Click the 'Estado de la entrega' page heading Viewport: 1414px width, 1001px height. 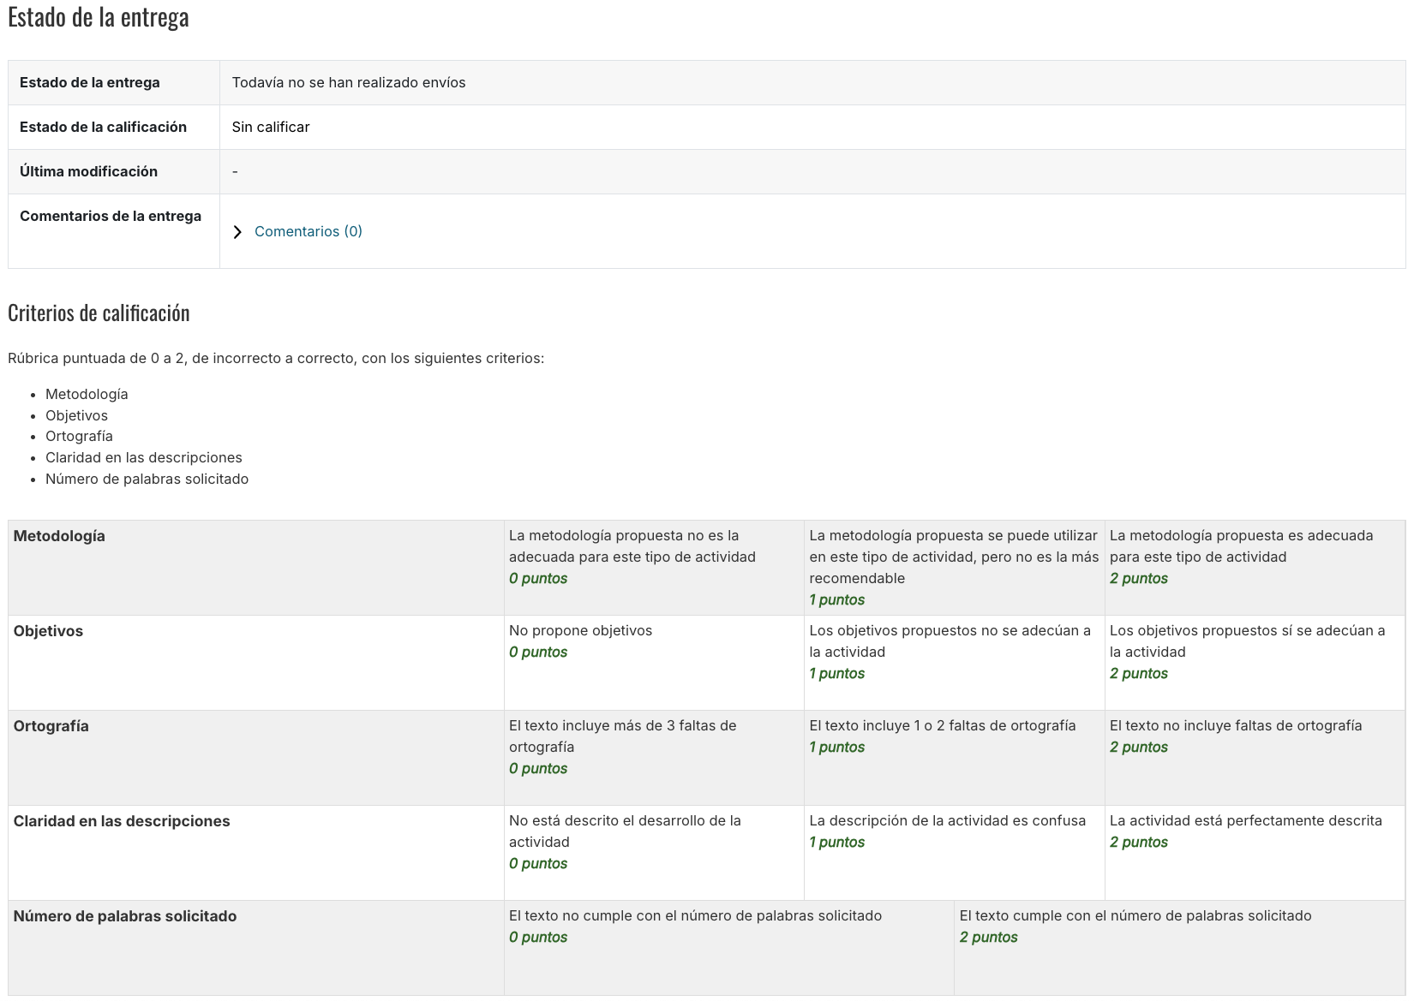[x=99, y=17]
